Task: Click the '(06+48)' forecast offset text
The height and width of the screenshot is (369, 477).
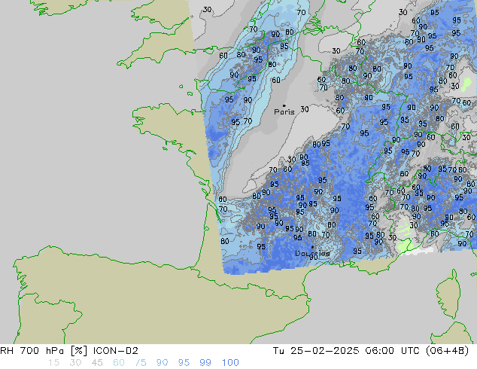Action: click(447, 351)
